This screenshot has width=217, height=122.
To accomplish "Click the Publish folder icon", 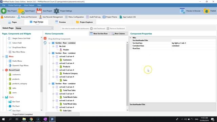I will tap(206, 11).
